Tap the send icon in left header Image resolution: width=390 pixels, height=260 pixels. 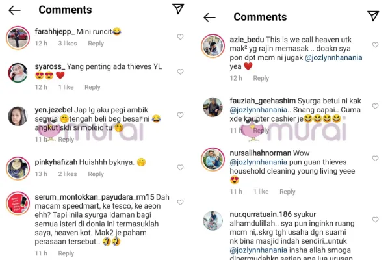click(178, 9)
